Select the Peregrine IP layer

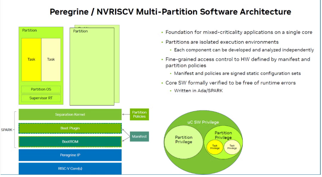[70, 155]
